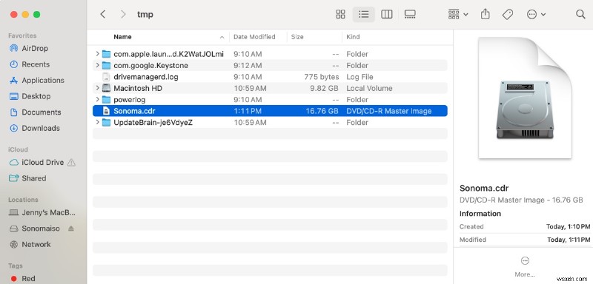Click the Sonoma.cdr file icon
593x284 pixels.
(106, 111)
